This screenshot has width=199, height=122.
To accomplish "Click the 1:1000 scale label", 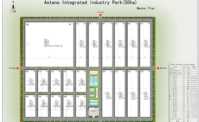I will pos(13,11).
